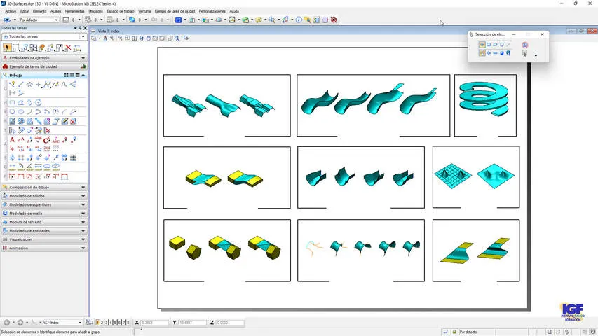Open Ejemplo de tarea de ciudad task
Screen dimensions: 598x336
44,66
